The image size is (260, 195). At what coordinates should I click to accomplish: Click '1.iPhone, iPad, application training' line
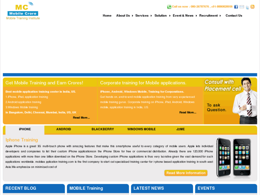[x=27, y=97]
